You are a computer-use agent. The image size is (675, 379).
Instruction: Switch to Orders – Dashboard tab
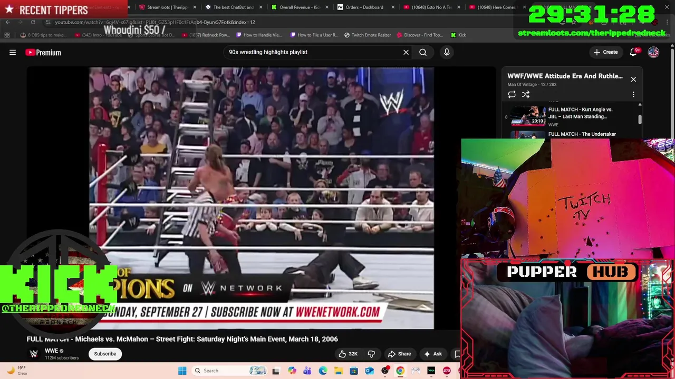pyautogui.click(x=364, y=7)
